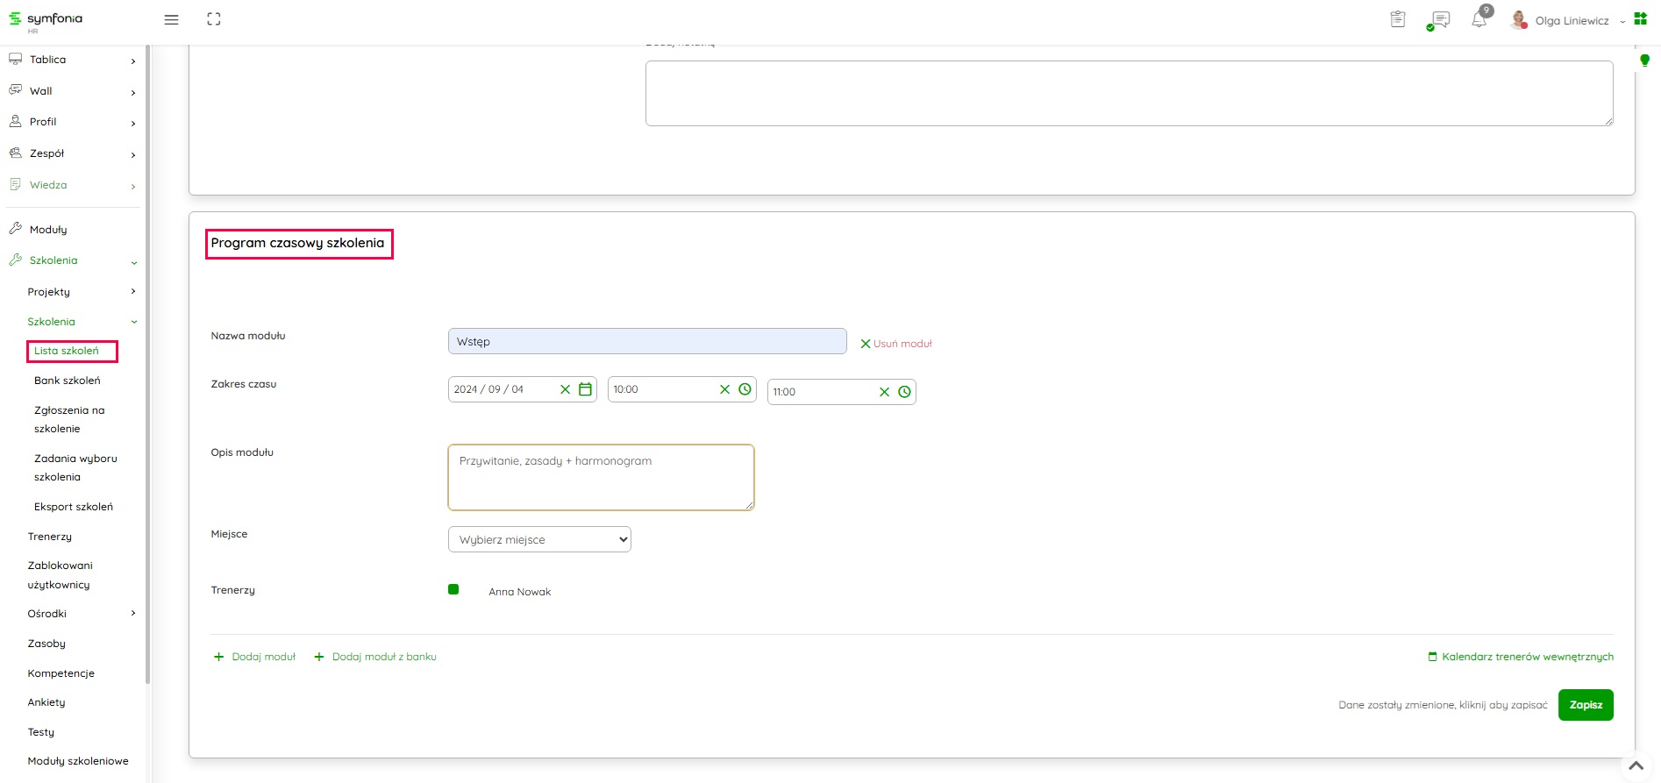1661x783 pixels.
Task: Click the Dodaj moduł z banku link
Action: coord(383,657)
